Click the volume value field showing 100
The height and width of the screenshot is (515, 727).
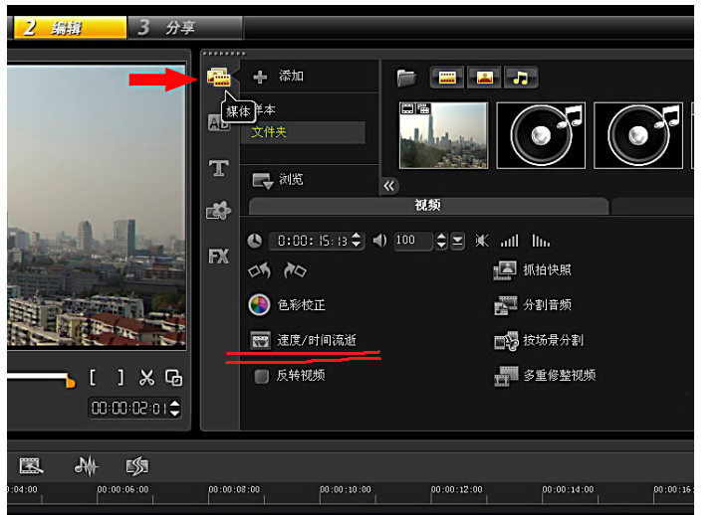point(413,241)
